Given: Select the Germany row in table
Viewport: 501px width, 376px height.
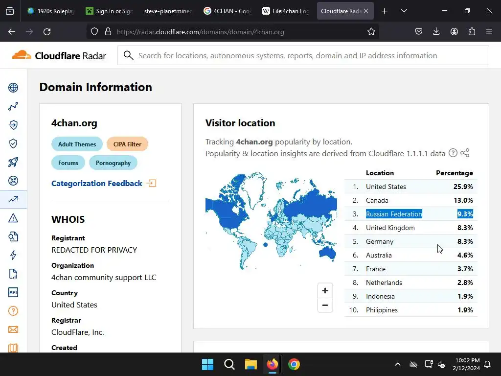Looking at the screenshot, I should point(411,242).
